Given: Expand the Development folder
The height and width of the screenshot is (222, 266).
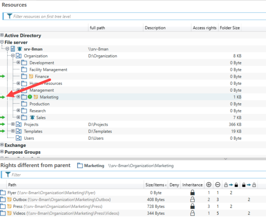Looking at the screenshot, I should tap(18, 63).
